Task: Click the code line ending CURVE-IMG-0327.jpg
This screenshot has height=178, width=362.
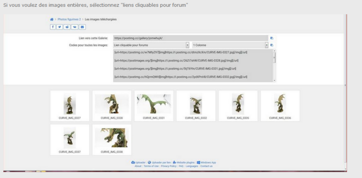Action: click(181, 53)
